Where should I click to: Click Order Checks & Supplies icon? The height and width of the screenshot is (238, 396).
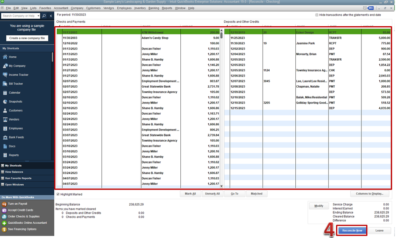click(x=4, y=217)
